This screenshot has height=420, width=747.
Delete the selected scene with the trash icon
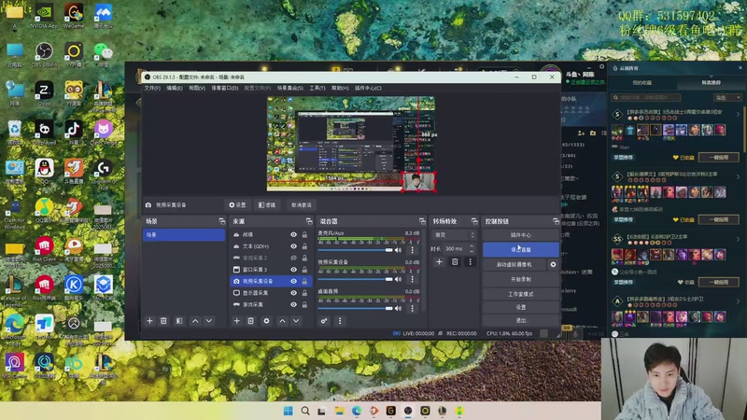coord(163,321)
